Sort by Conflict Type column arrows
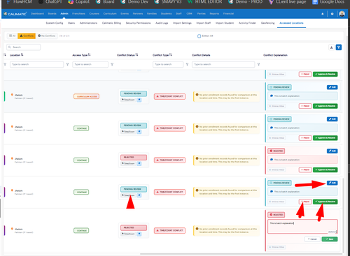 pos(171,55)
